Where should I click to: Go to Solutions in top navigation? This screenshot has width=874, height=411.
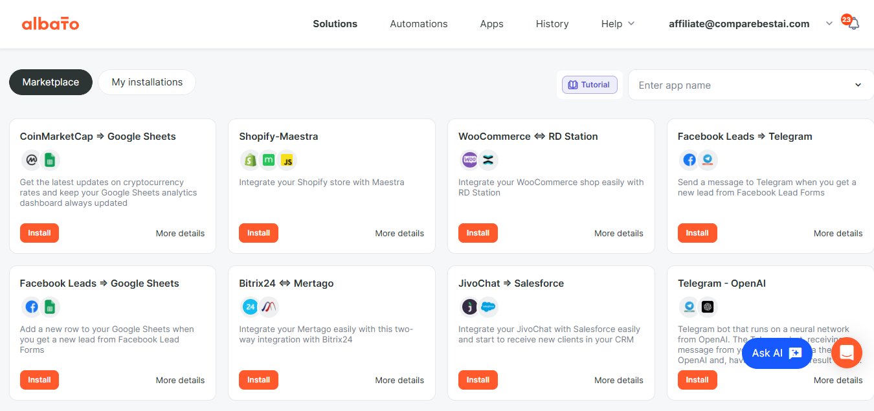335,24
